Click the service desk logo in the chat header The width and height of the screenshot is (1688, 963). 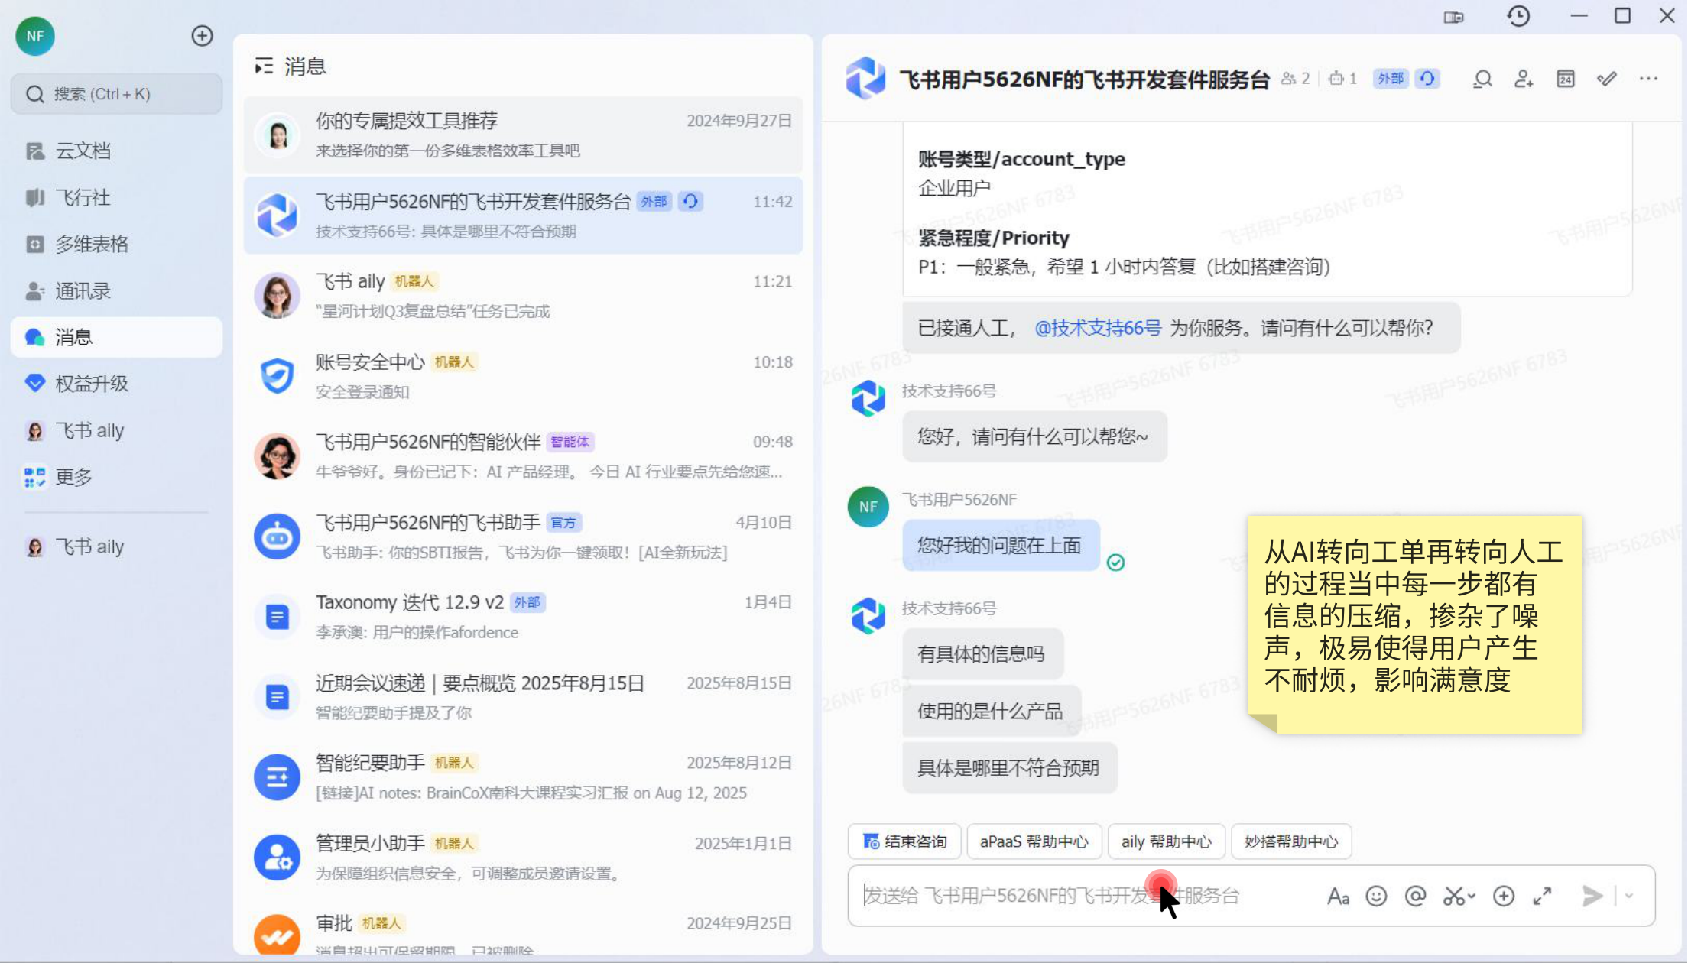pyautogui.click(x=865, y=78)
